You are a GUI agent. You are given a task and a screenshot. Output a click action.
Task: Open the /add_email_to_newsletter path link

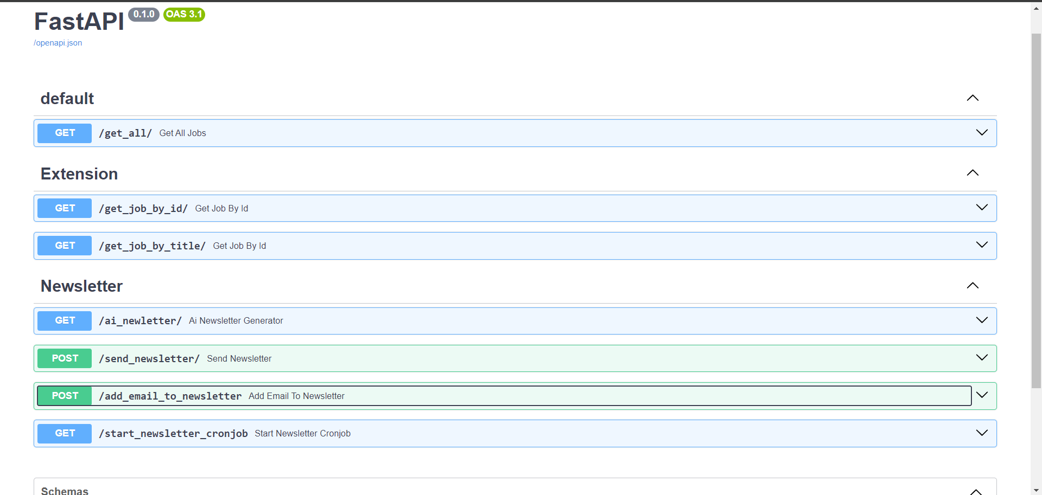tap(170, 396)
